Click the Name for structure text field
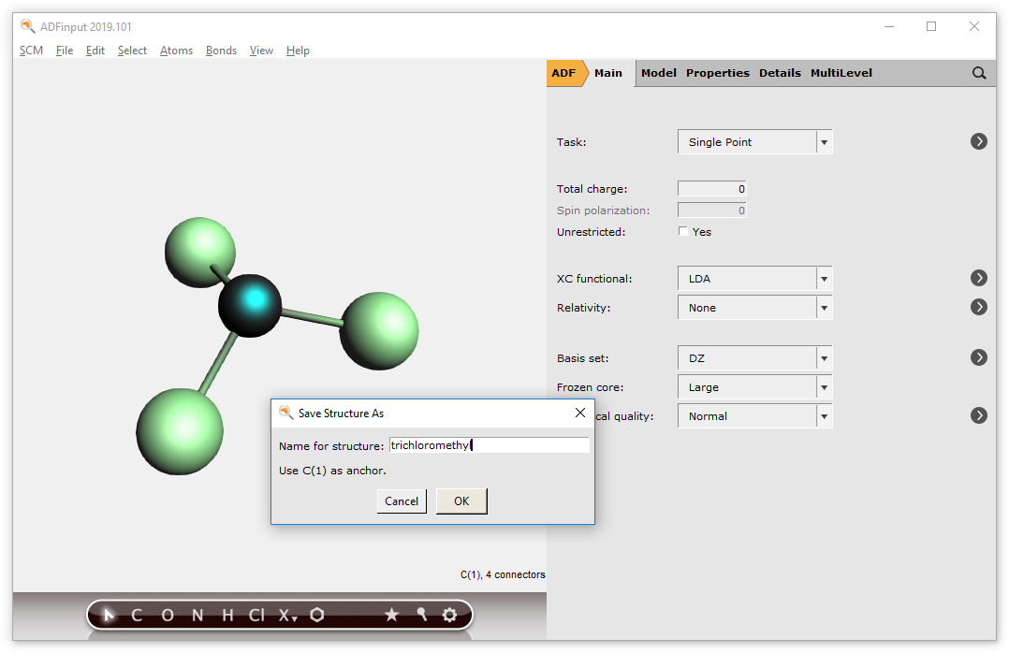Viewport: 1009px width, 653px height. coord(489,444)
